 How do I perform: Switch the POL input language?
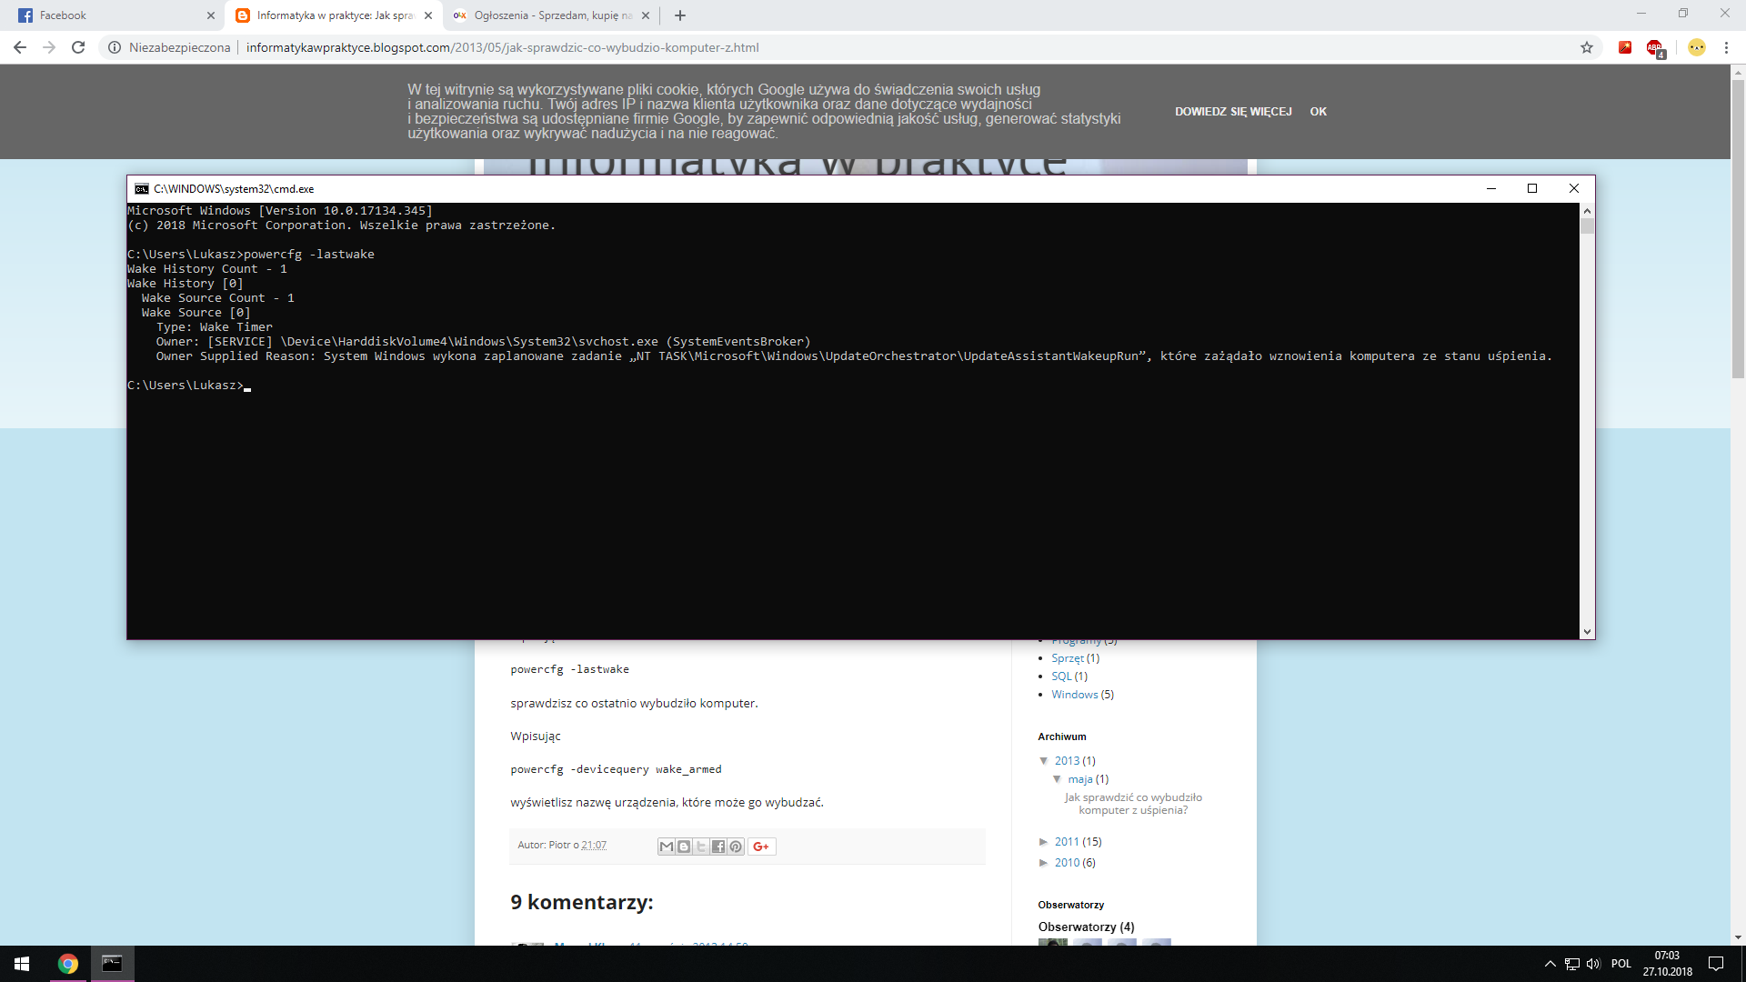(x=1621, y=964)
